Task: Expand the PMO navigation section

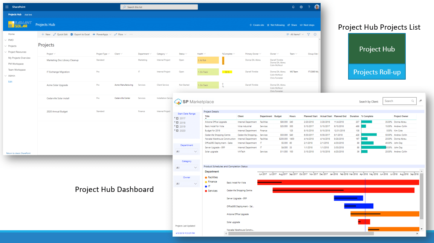Action: pos(6,40)
